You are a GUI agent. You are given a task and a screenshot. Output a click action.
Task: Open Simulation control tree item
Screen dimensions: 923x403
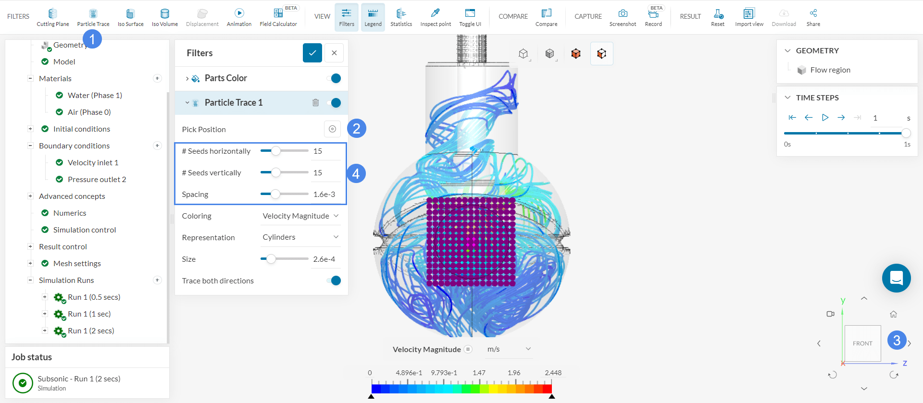tap(85, 230)
